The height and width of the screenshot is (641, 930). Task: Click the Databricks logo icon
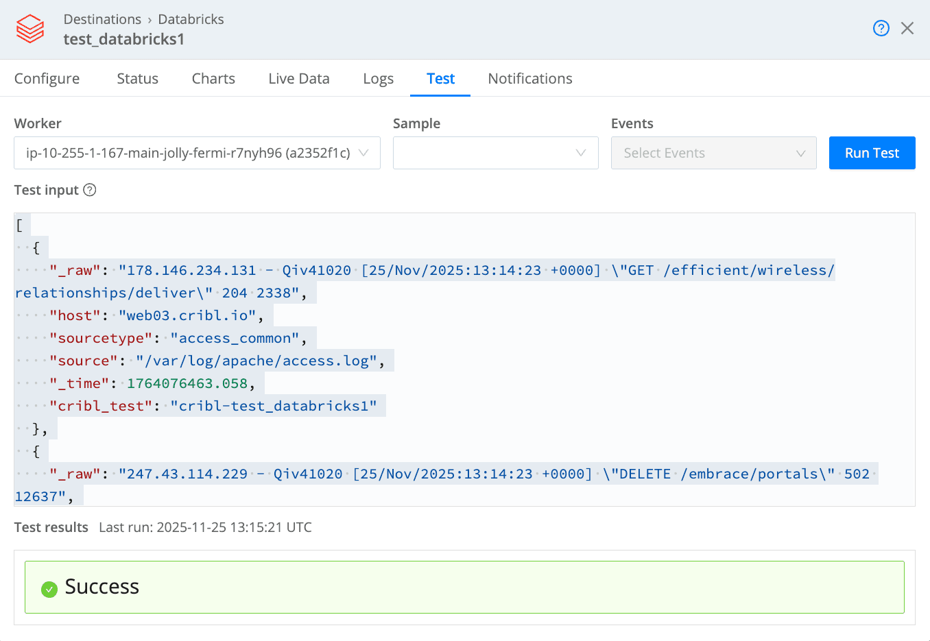(x=30, y=29)
